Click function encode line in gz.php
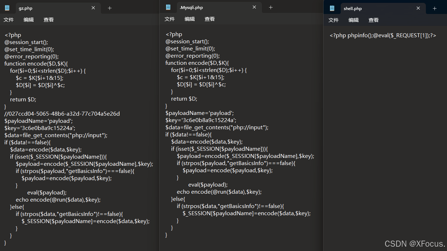 click(36, 64)
